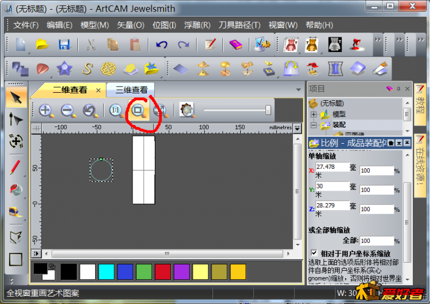Image resolution: width=430 pixels, height=304 pixels.
Task: Click the New file icon
Action: click(21, 44)
